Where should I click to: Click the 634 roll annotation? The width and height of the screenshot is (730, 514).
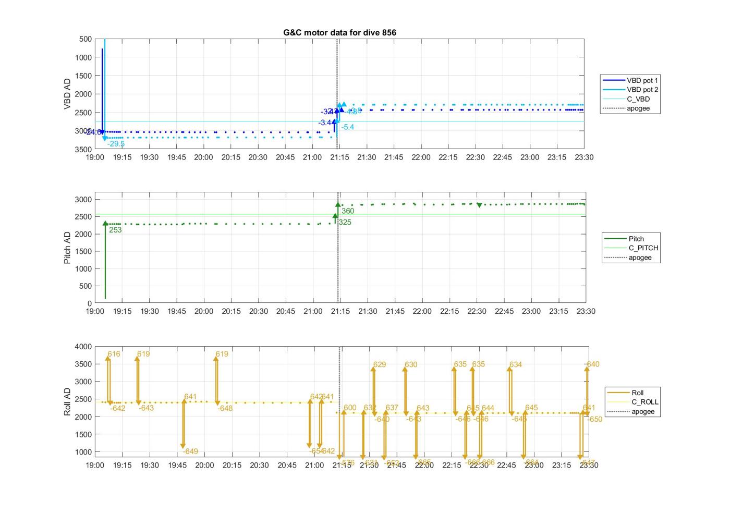click(516, 364)
